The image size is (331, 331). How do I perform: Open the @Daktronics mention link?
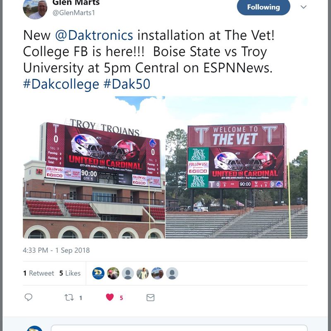pyautogui.click(x=94, y=35)
